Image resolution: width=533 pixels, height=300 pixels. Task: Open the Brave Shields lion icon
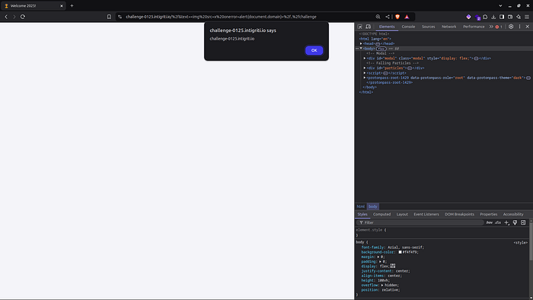pyautogui.click(x=397, y=17)
